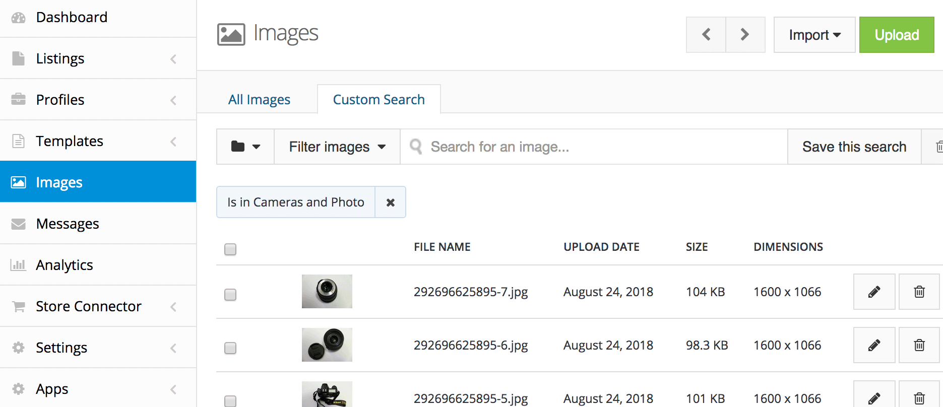Open Messages in the sidebar
The width and height of the screenshot is (943, 407).
pyautogui.click(x=68, y=224)
